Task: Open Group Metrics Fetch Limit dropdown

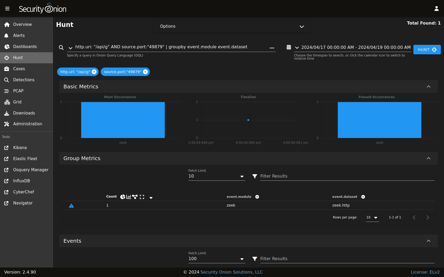Action: [217, 176]
